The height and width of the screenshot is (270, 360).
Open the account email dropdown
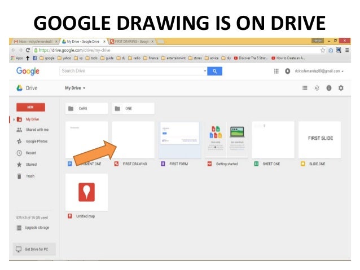click(x=319, y=71)
